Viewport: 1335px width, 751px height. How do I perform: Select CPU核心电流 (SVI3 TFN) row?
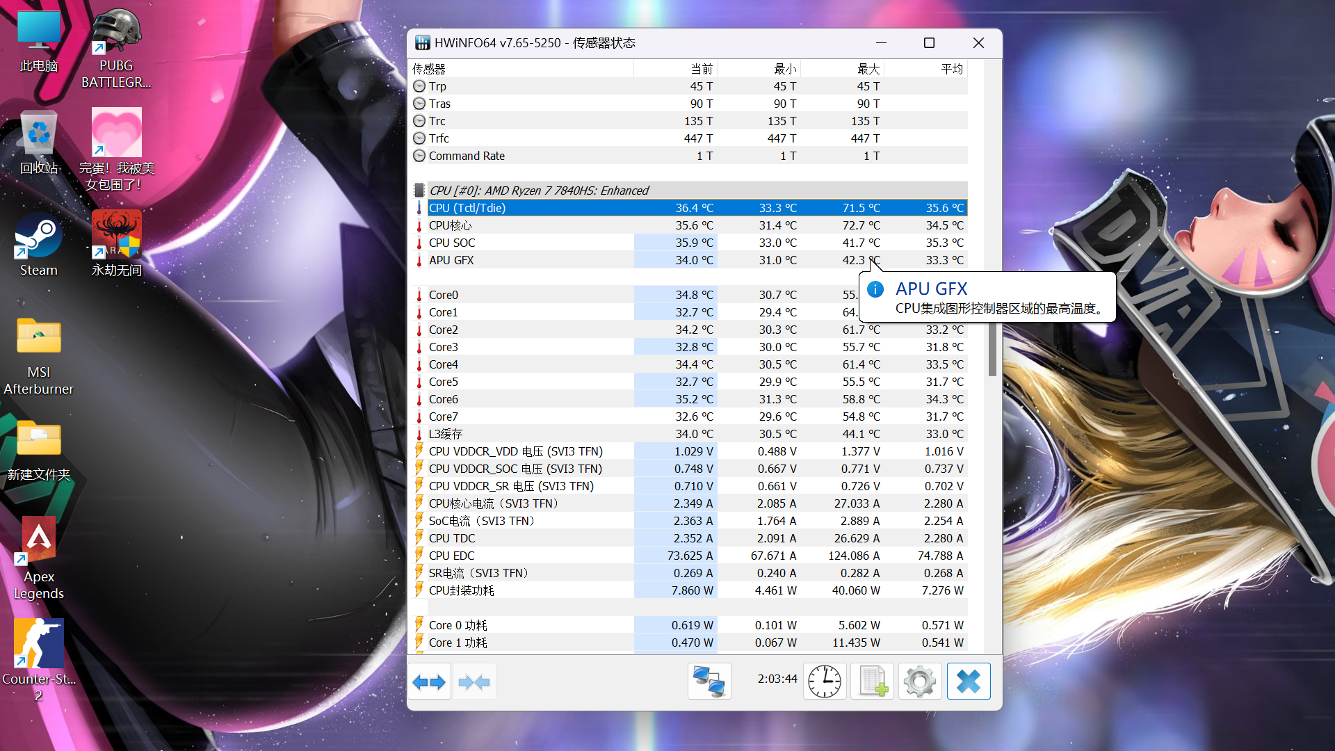point(689,503)
